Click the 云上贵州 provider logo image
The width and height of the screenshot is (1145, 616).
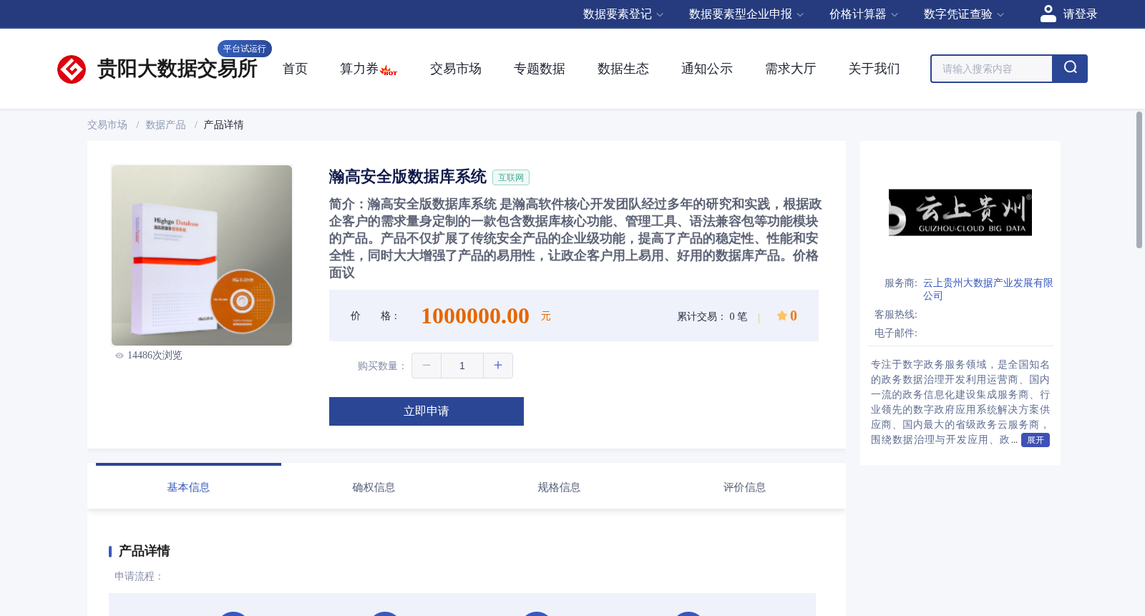click(960, 212)
